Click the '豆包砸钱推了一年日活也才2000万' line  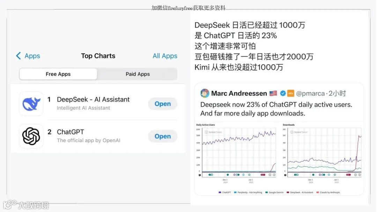[254, 57]
